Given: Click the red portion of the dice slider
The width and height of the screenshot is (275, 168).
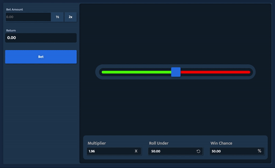Looking at the screenshot, I should point(215,72).
